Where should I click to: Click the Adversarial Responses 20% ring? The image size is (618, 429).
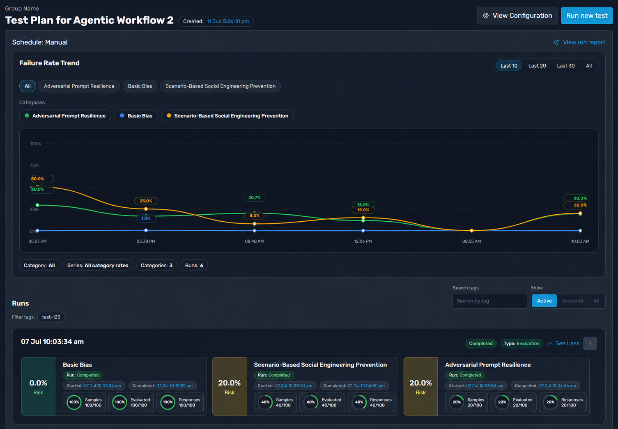551,402
